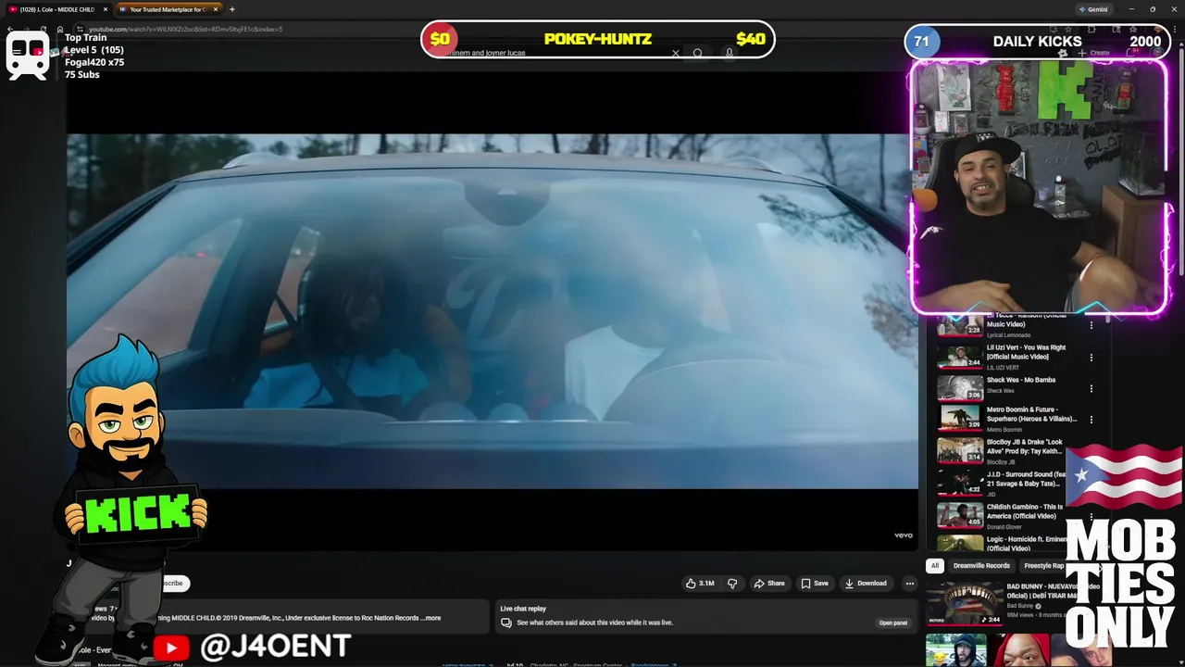Switch to Your Trusted Marketplace browser tab
This screenshot has height=667, width=1185.
pos(167,9)
